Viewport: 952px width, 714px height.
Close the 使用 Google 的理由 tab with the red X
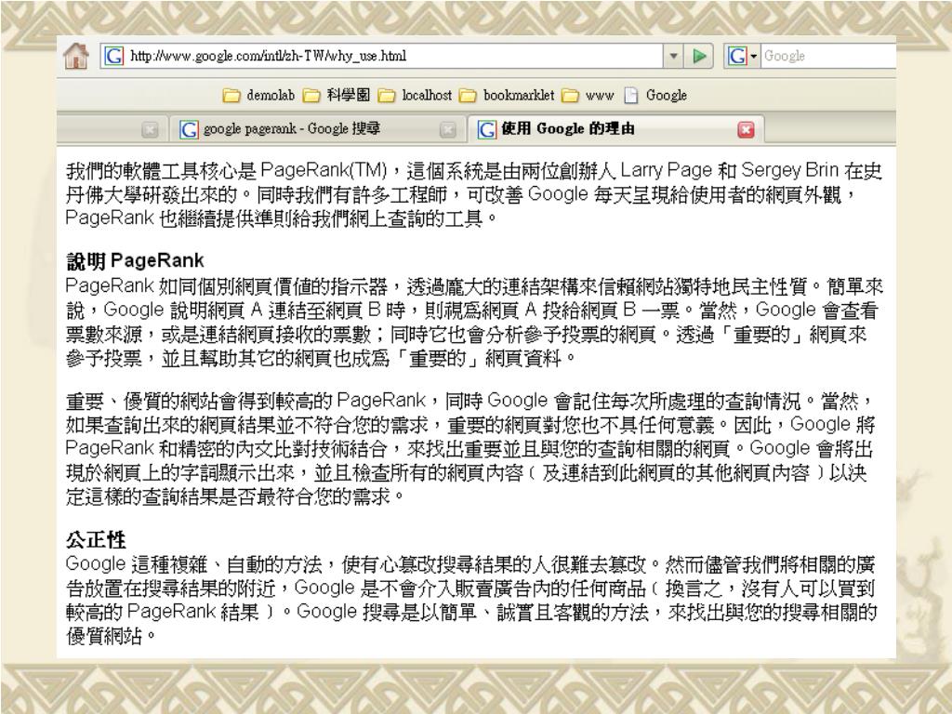coord(747,129)
